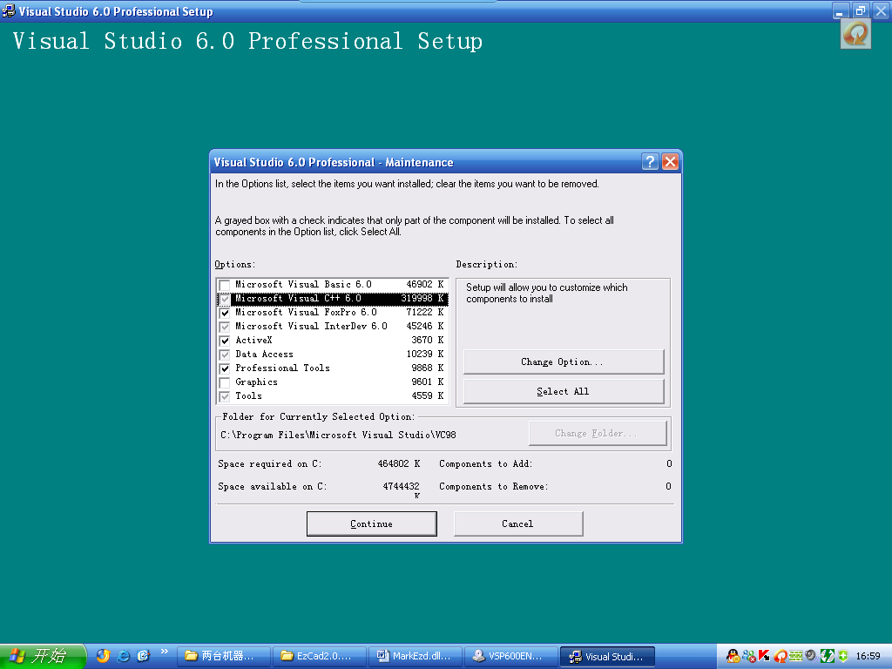Image resolution: width=892 pixels, height=669 pixels.
Task: Check the Microsoft Visual Basic 6.0 option
Action: (225, 285)
